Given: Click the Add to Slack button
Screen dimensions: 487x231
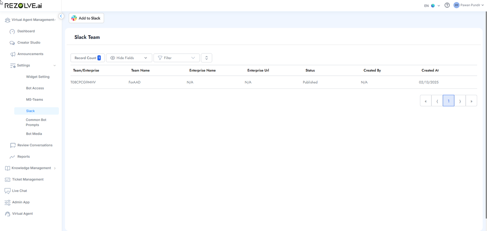Looking at the screenshot, I should tap(86, 18).
